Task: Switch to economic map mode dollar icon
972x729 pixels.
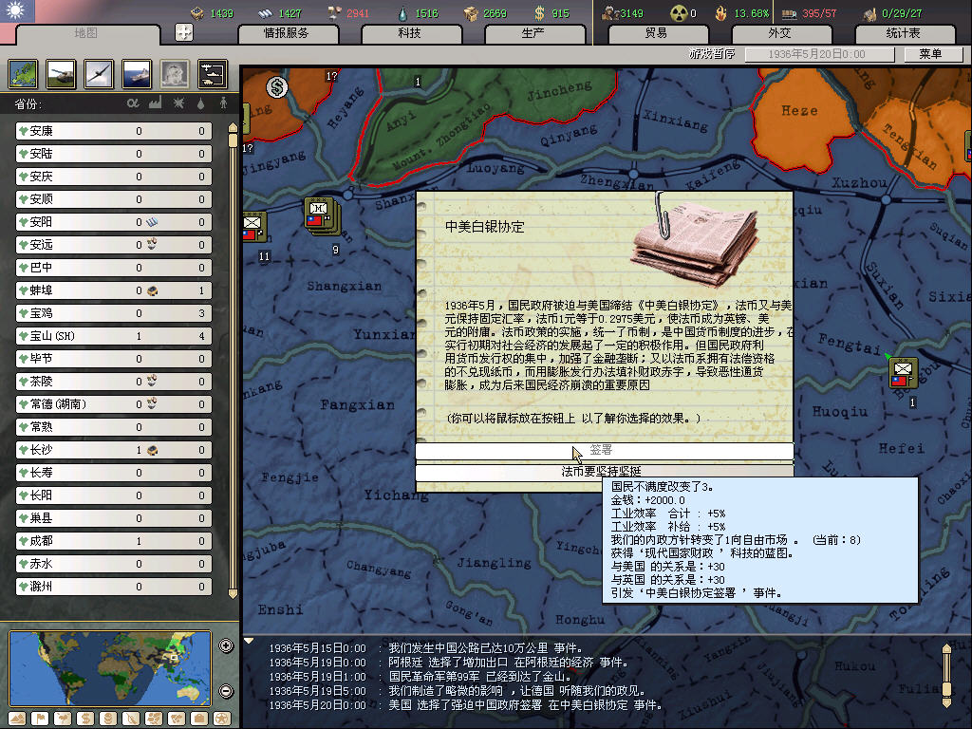Action: point(85,719)
